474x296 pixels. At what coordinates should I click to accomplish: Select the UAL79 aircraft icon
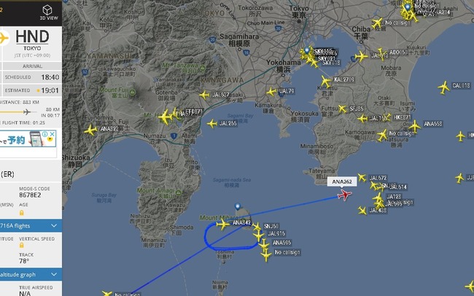(x=271, y=92)
